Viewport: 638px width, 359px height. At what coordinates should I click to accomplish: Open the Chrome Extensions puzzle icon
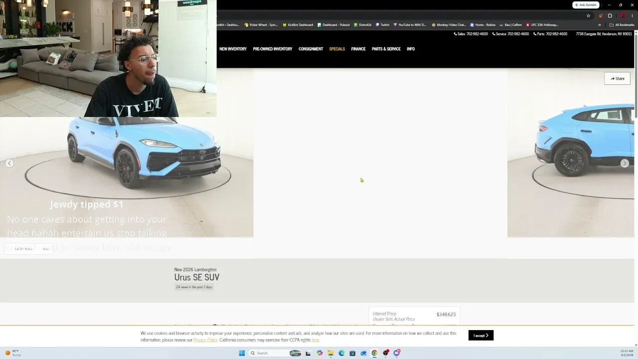610,15
